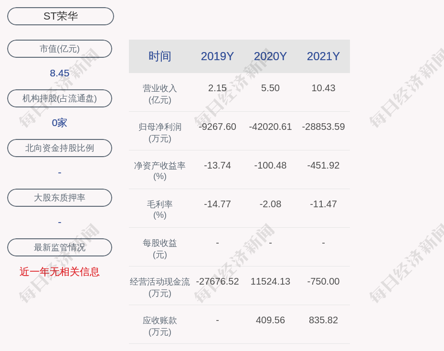The image size is (444, 351).
Task: Select the 2020Y column header
Action: point(270,56)
